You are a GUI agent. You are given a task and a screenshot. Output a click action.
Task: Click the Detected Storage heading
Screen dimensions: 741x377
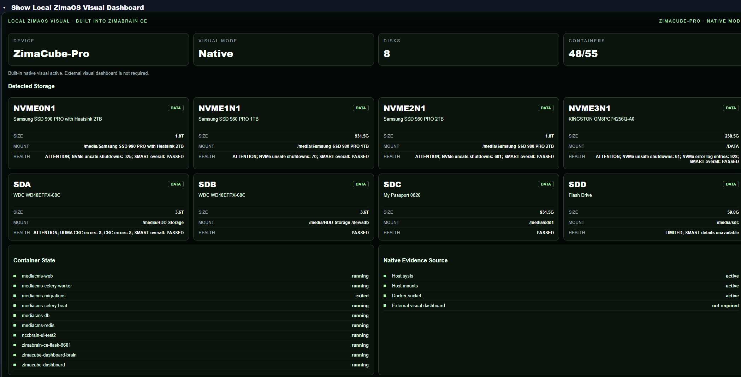click(31, 86)
